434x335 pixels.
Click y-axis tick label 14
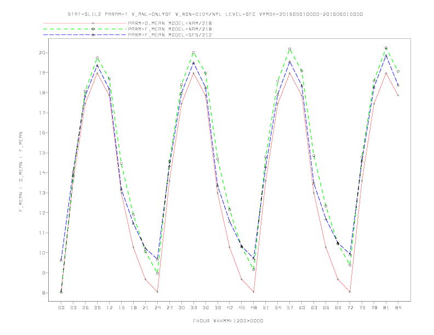coord(42,173)
